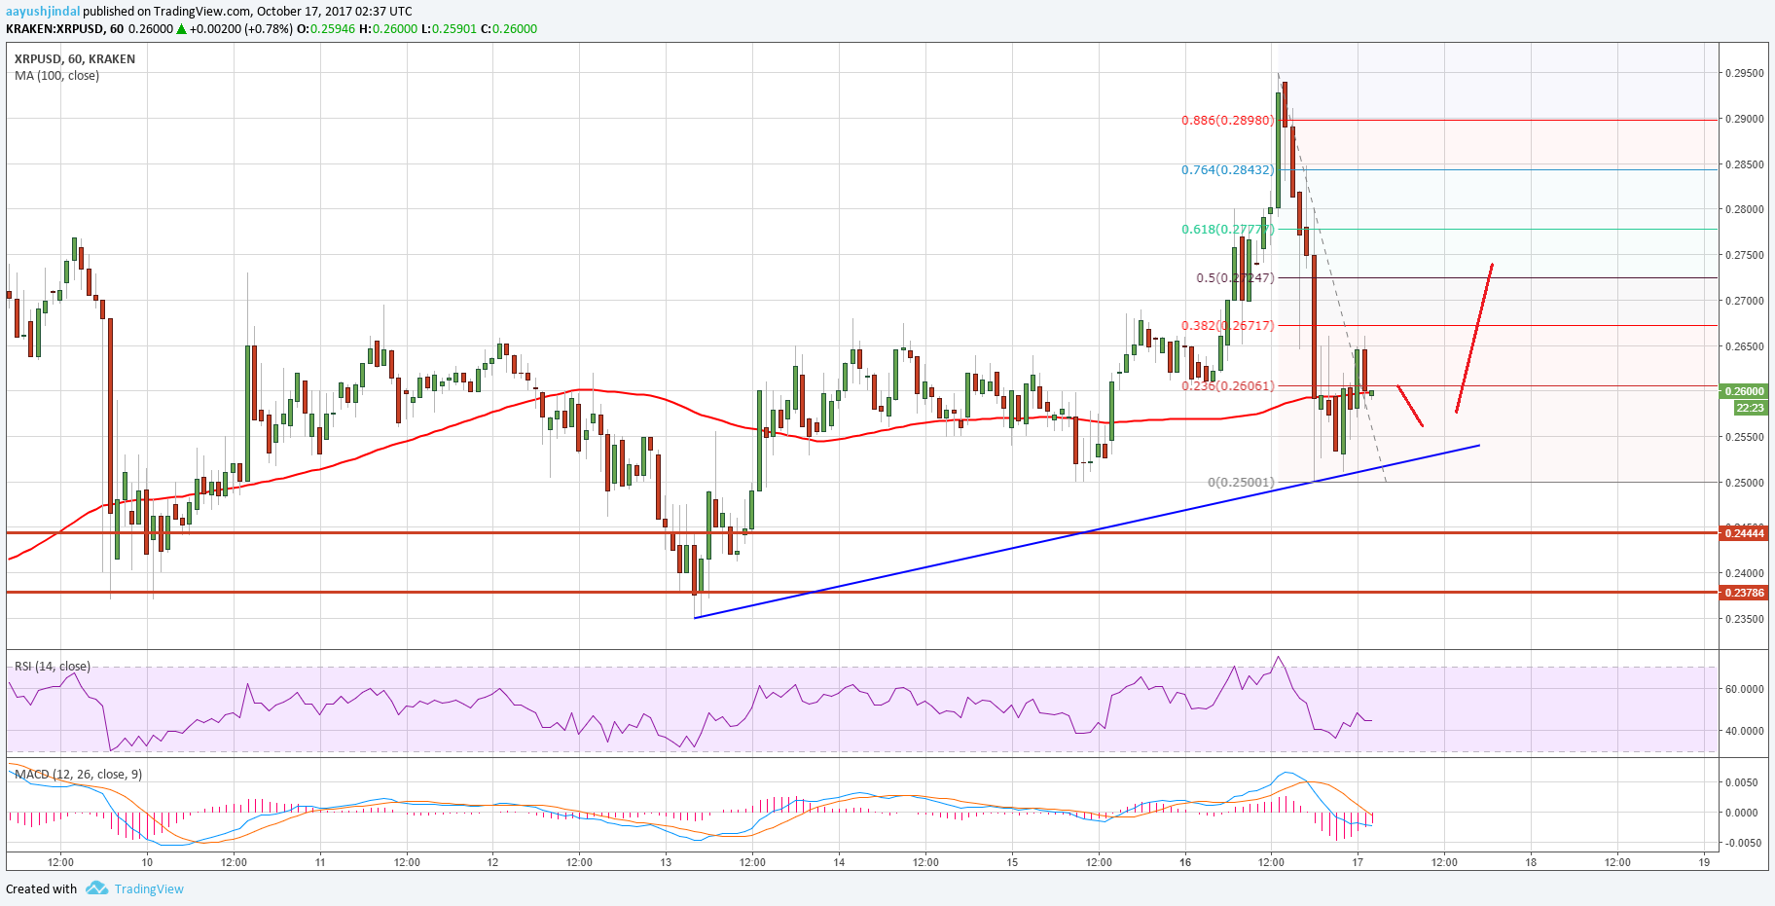The height and width of the screenshot is (906, 1775).
Task: Click the RSI (14, close) indicator label
Action: pos(53,667)
